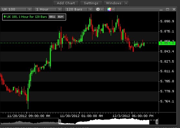
Task: Click the 5,764.1 price axis label
Action: [x=167, y=101]
